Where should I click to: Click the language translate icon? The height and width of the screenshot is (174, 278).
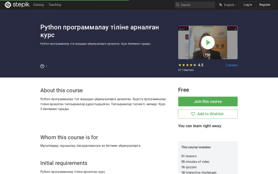click(x=221, y=5)
